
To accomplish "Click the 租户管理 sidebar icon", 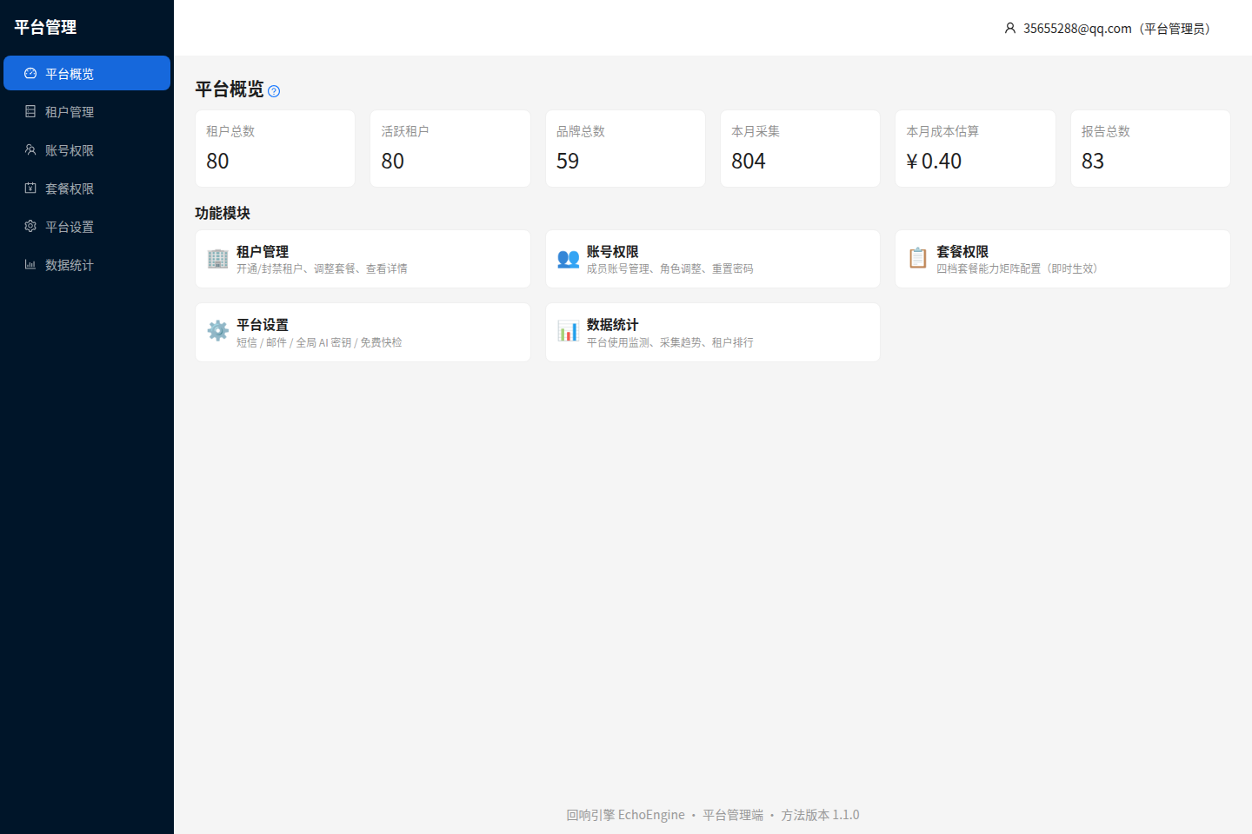I will point(30,112).
